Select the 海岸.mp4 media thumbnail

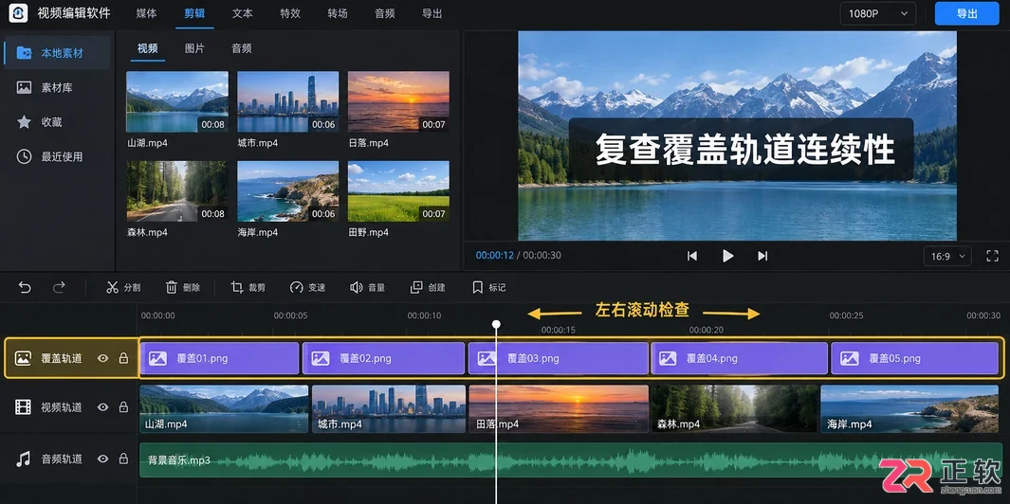tap(288, 191)
